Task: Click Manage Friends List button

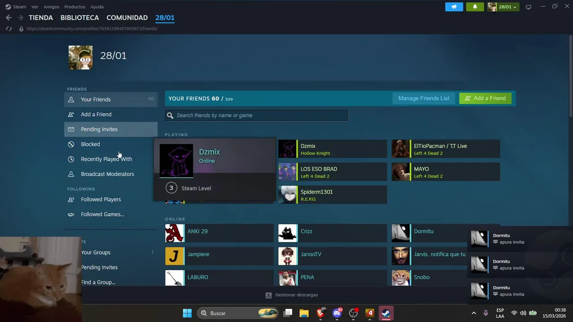Action: [x=424, y=98]
